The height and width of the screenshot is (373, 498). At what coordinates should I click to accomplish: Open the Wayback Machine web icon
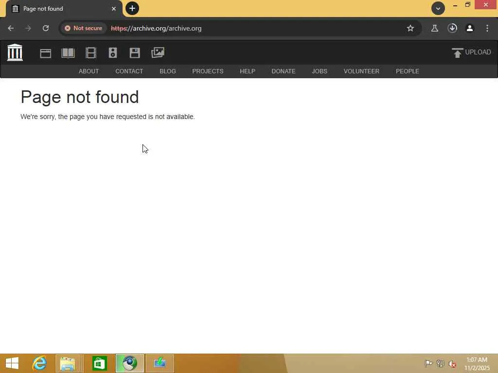tap(45, 53)
